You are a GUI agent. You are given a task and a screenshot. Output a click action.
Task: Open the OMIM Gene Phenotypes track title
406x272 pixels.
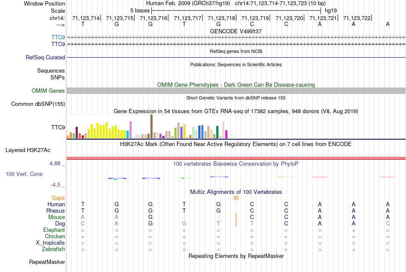236,85
